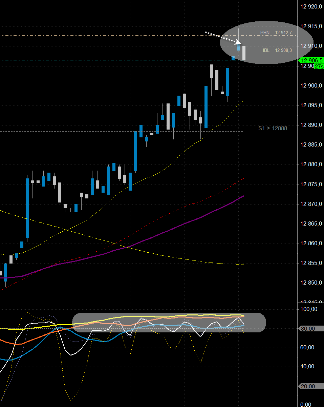Select 12 880,0 on the price axis

coord(311,164)
